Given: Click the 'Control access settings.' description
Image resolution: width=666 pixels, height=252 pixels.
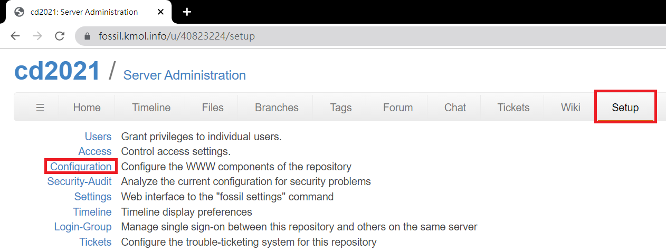Looking at the screenshot, I should (x=176, y=151).
